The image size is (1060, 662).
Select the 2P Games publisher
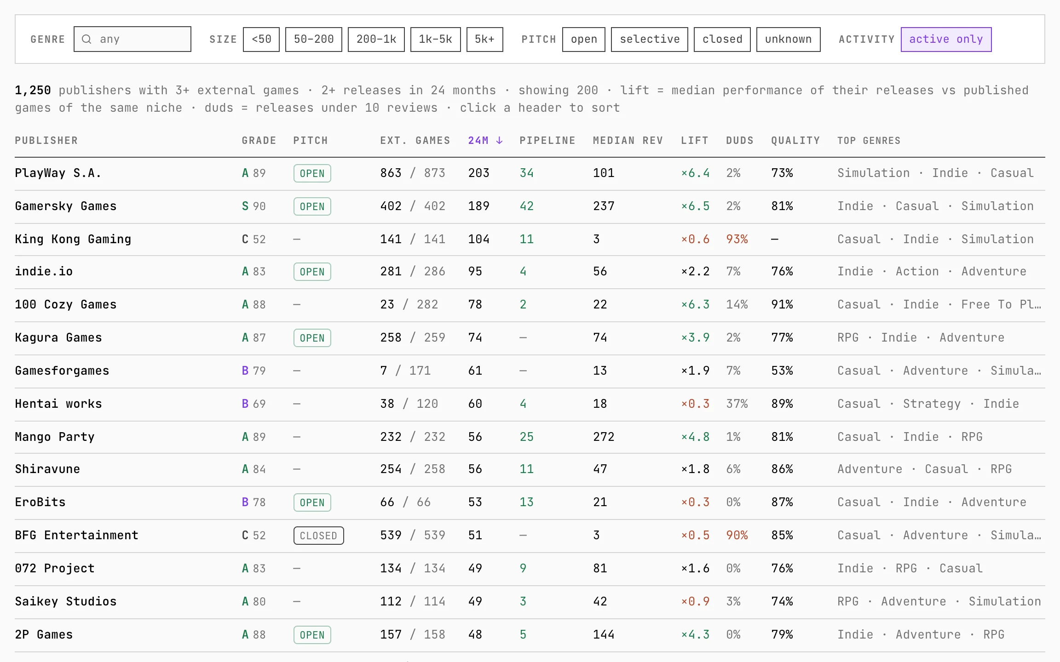pos(44,634)
